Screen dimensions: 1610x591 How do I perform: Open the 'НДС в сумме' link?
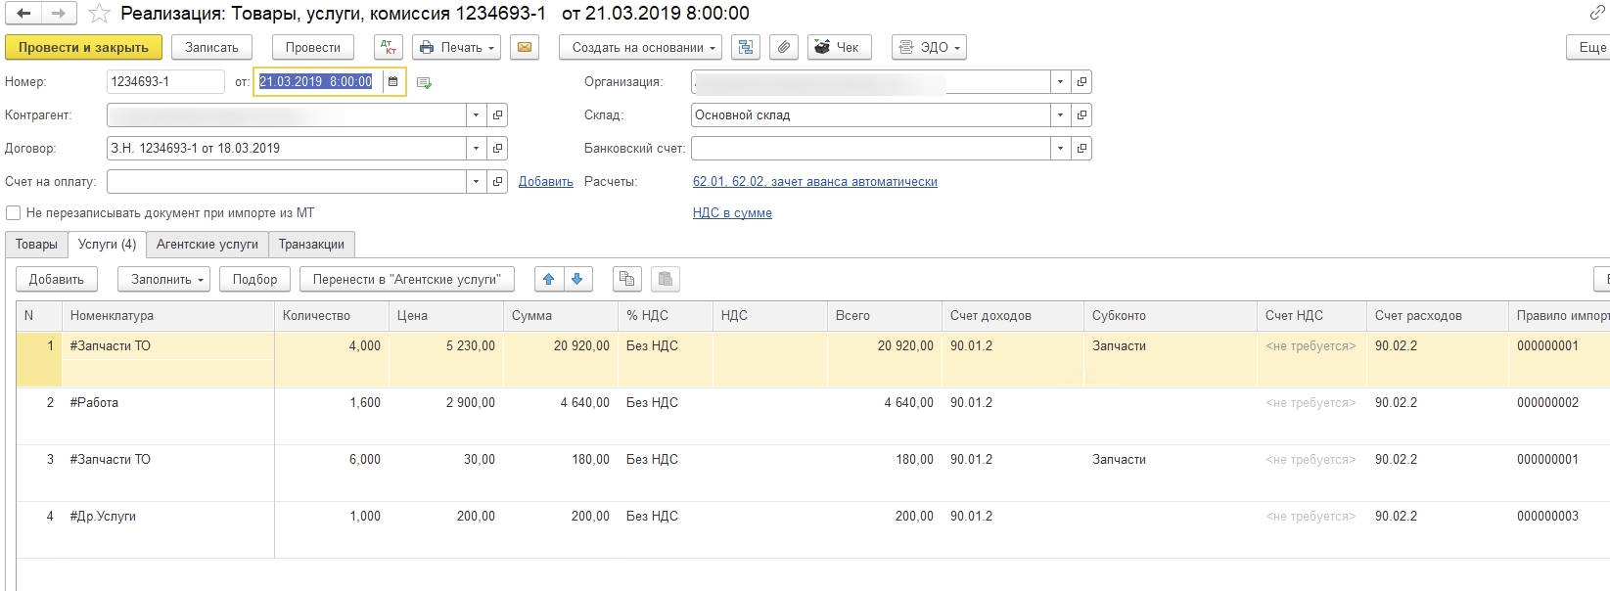[x=732, y=213]
